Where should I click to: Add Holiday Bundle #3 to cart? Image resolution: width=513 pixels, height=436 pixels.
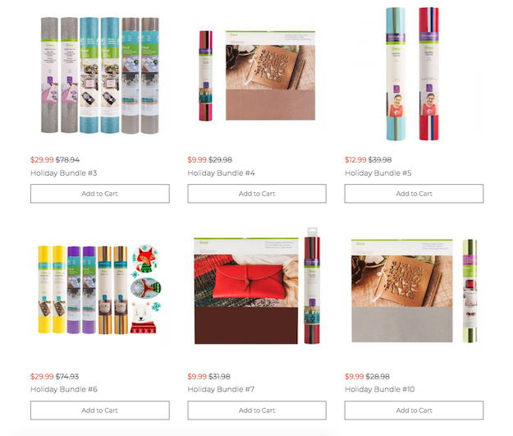(x=100, y=194)
